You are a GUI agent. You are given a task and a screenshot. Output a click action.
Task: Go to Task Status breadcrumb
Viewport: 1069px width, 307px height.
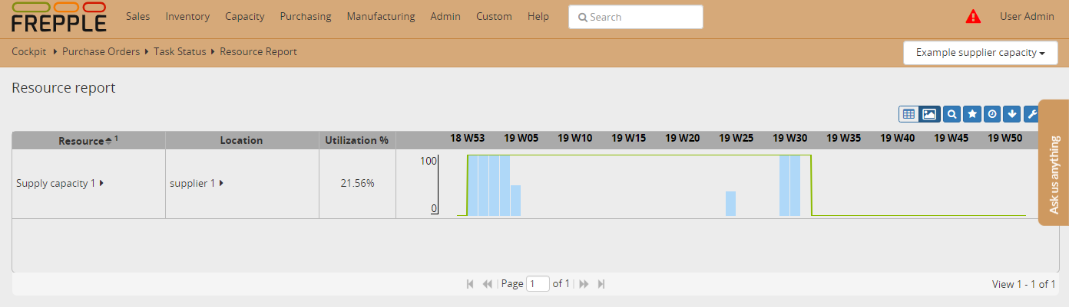click(x=180, y=51)
